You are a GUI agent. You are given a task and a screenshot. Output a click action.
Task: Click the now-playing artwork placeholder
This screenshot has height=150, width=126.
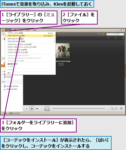[x=47, y=109]
